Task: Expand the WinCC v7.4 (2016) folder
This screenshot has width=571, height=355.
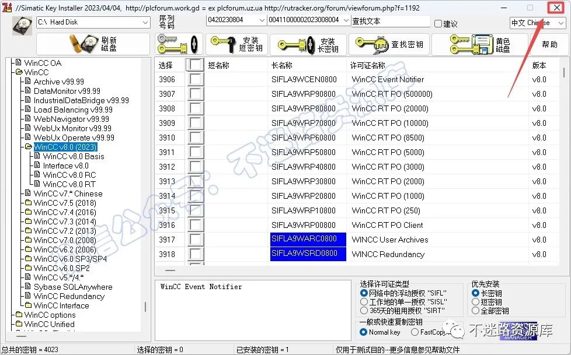Action: click(x=29, y=212)
